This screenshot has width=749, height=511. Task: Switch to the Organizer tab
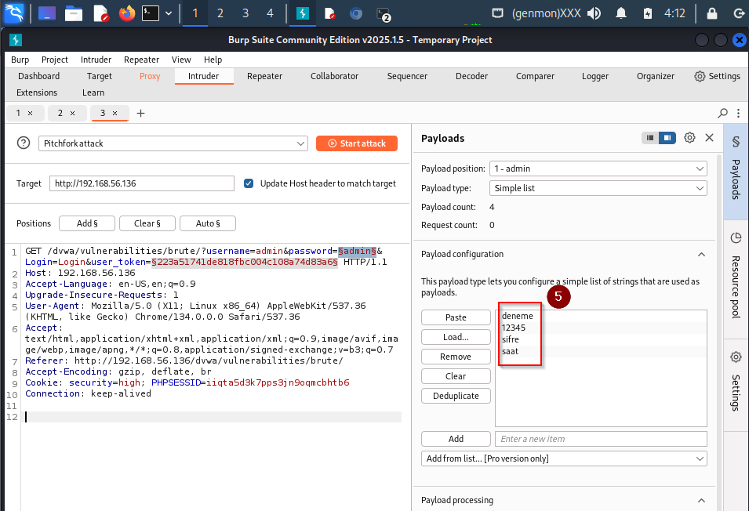pyautogui.click(x=656, y=76)
